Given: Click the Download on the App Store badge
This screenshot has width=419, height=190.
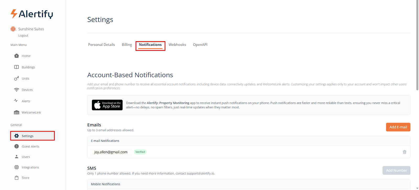Looking at the screenshot, I should pos(107,105).
